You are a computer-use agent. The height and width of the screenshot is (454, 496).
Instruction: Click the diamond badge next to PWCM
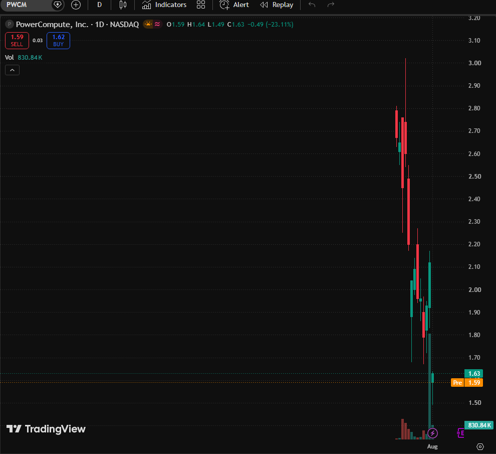pos(58,5)
